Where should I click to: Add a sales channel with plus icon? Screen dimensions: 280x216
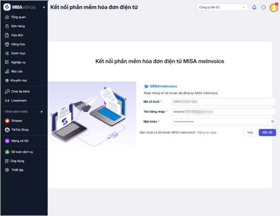click(x=42, y=112)
